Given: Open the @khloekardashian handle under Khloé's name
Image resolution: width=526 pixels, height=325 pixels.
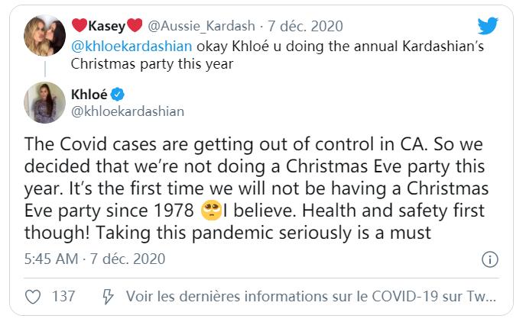Looking at the screenshot, I should 128,111.
